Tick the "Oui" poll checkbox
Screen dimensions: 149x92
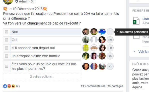pos(7,40)
